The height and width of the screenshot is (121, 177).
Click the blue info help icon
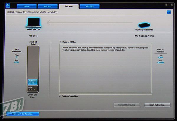169,12
